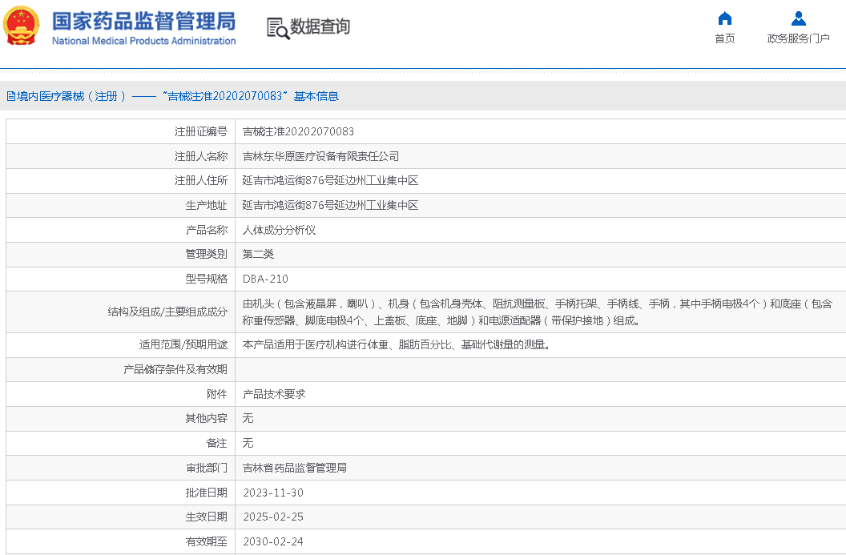Open the 数据查询 search icon
Viewport: 846px width, 555px height.
click(x=278, y=28)
